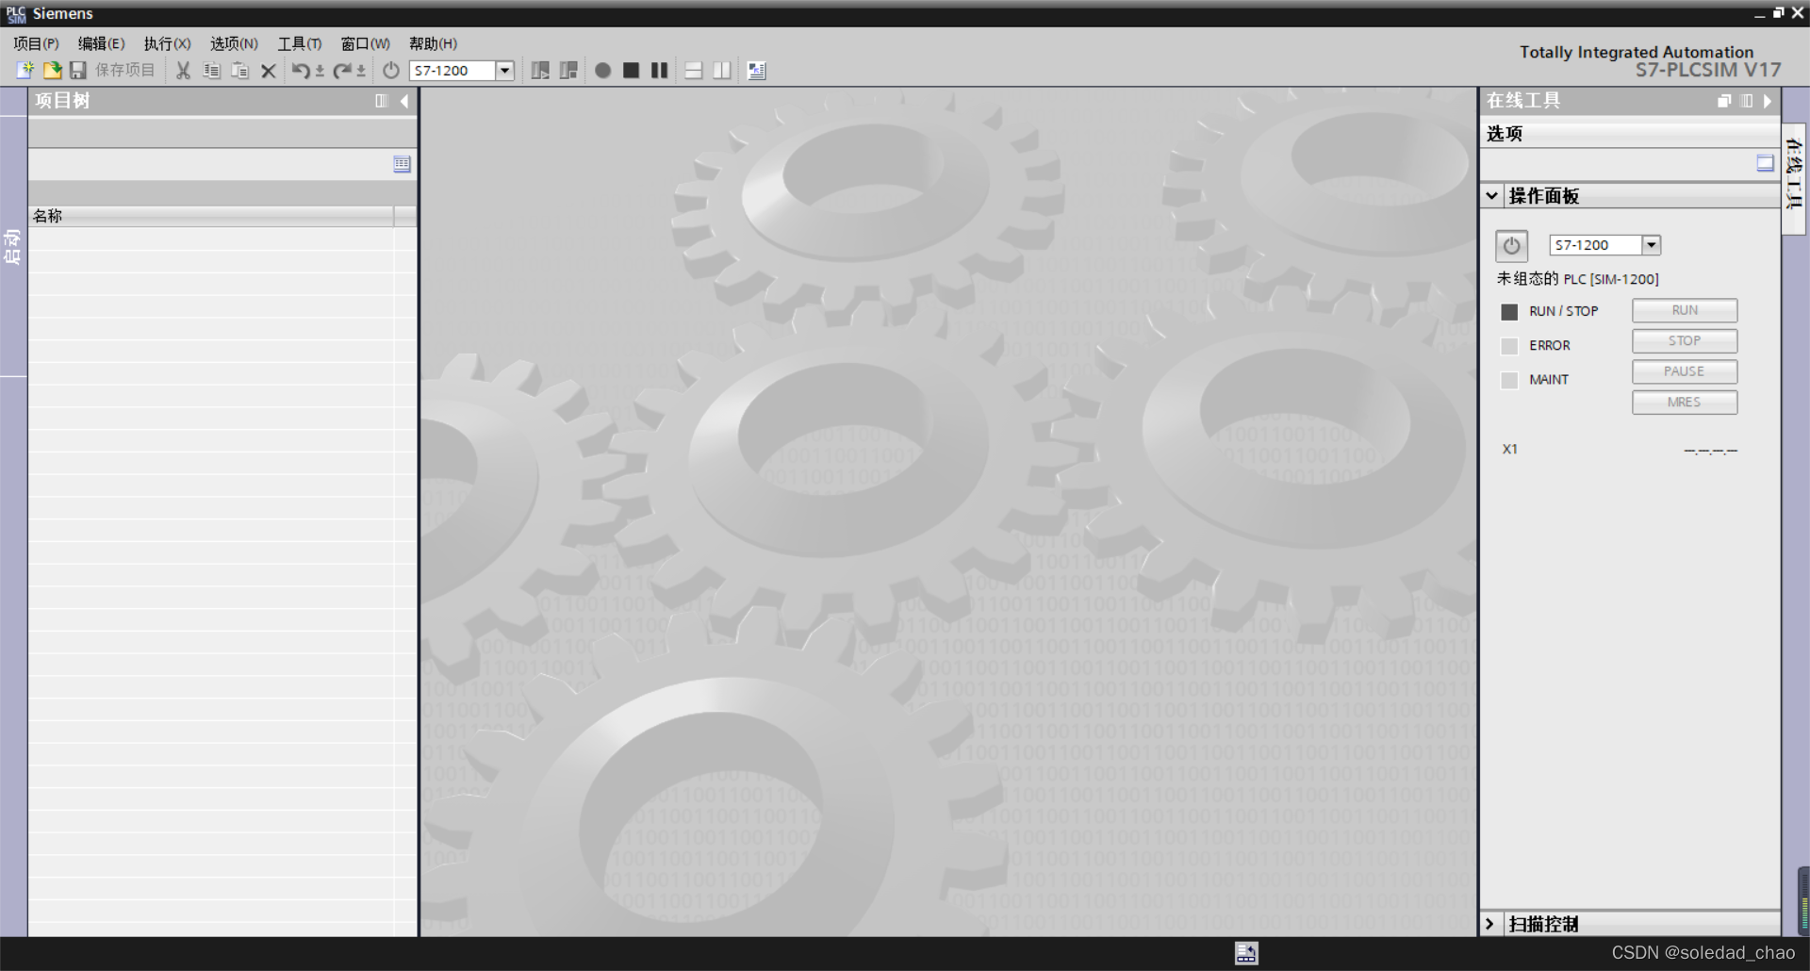
Task: Click the power button in 操作面板
Action: [1511, 246]
